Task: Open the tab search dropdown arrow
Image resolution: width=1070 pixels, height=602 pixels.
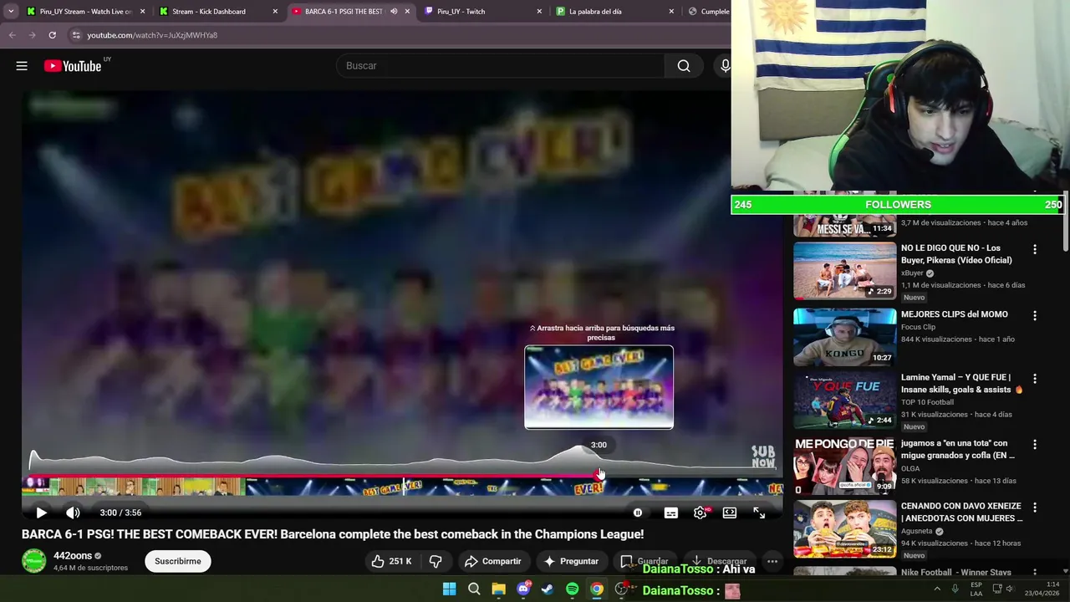Action: click(10, 12)
